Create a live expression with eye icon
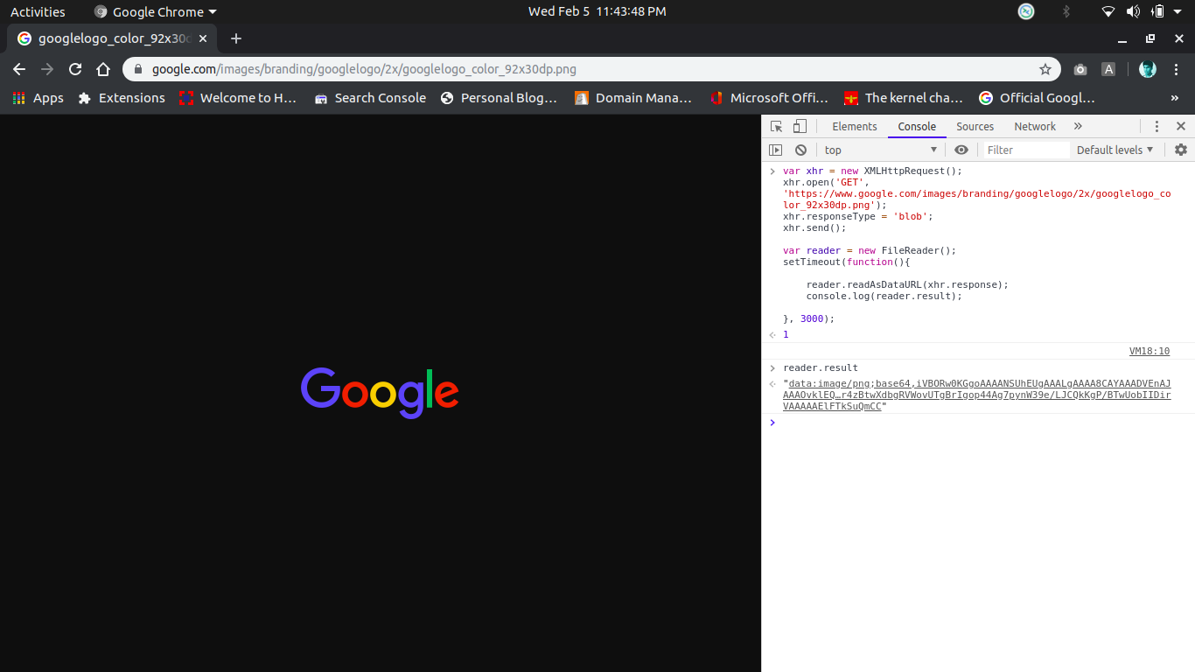The image size is (1195, 672). pyautogui.click(x=961, y=150)
